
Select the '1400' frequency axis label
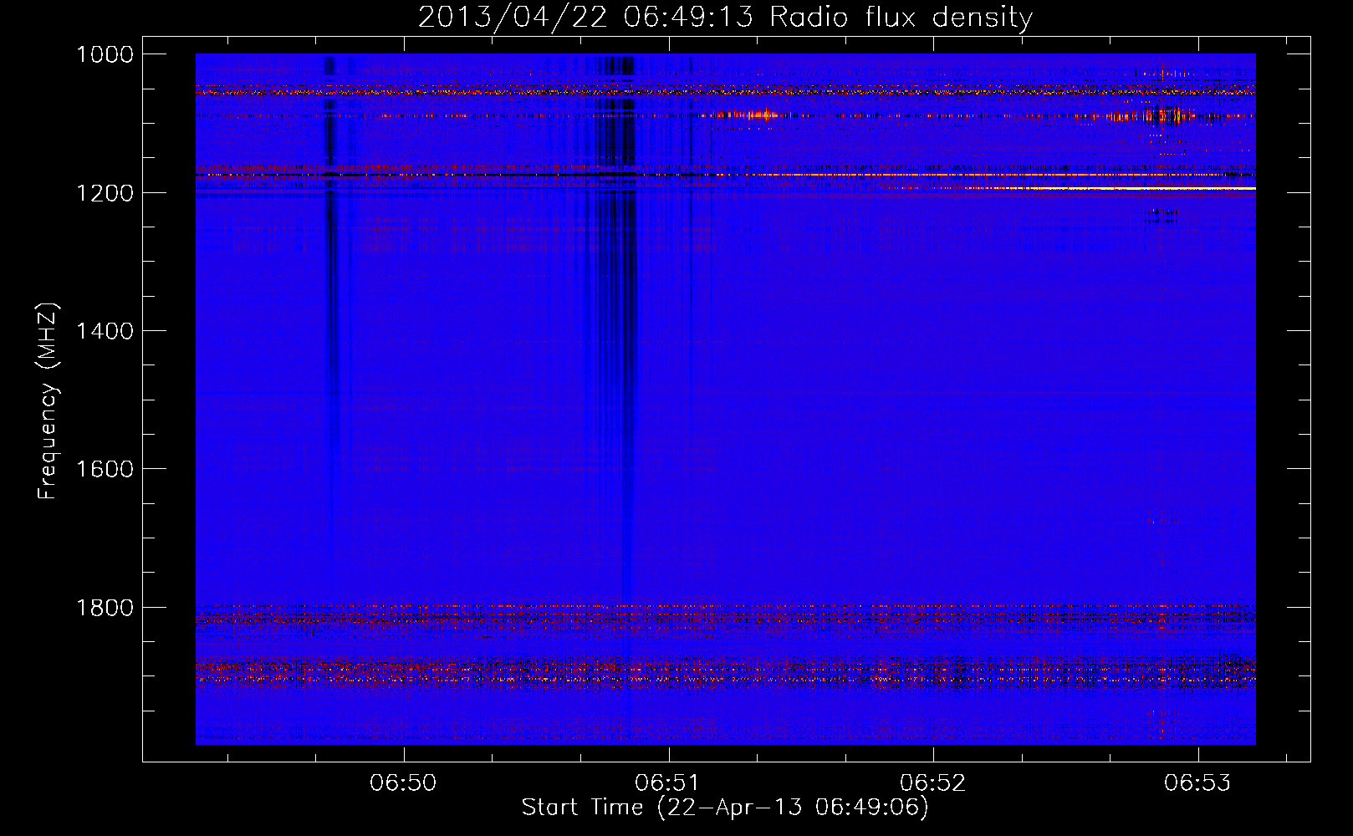(x=105, y=331)
